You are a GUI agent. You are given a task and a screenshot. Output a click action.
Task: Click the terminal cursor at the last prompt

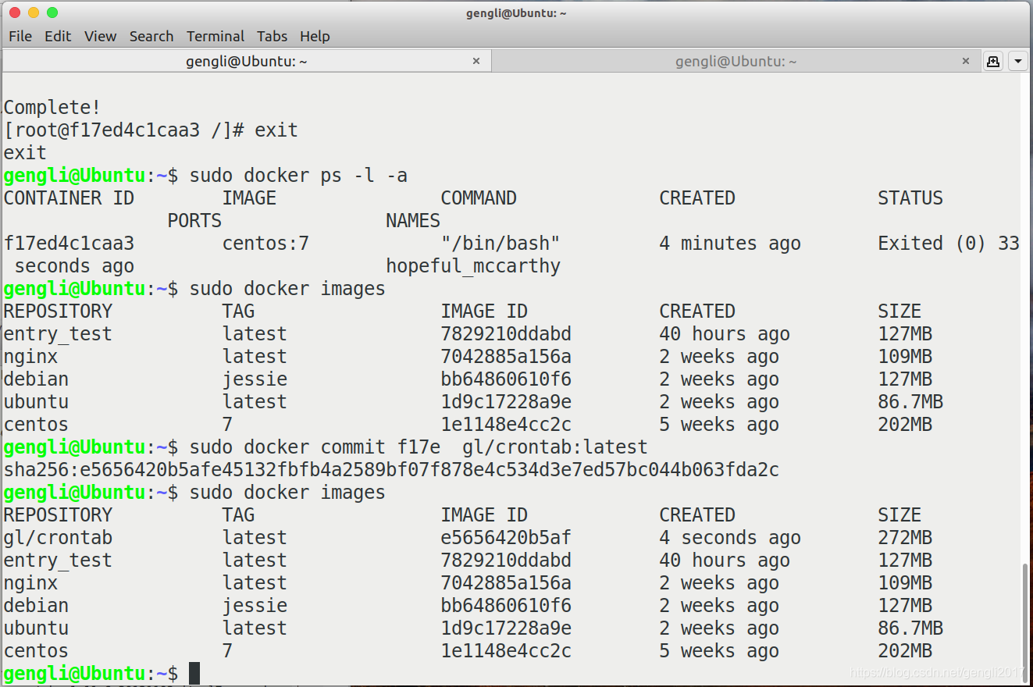[x=194, y=674]
